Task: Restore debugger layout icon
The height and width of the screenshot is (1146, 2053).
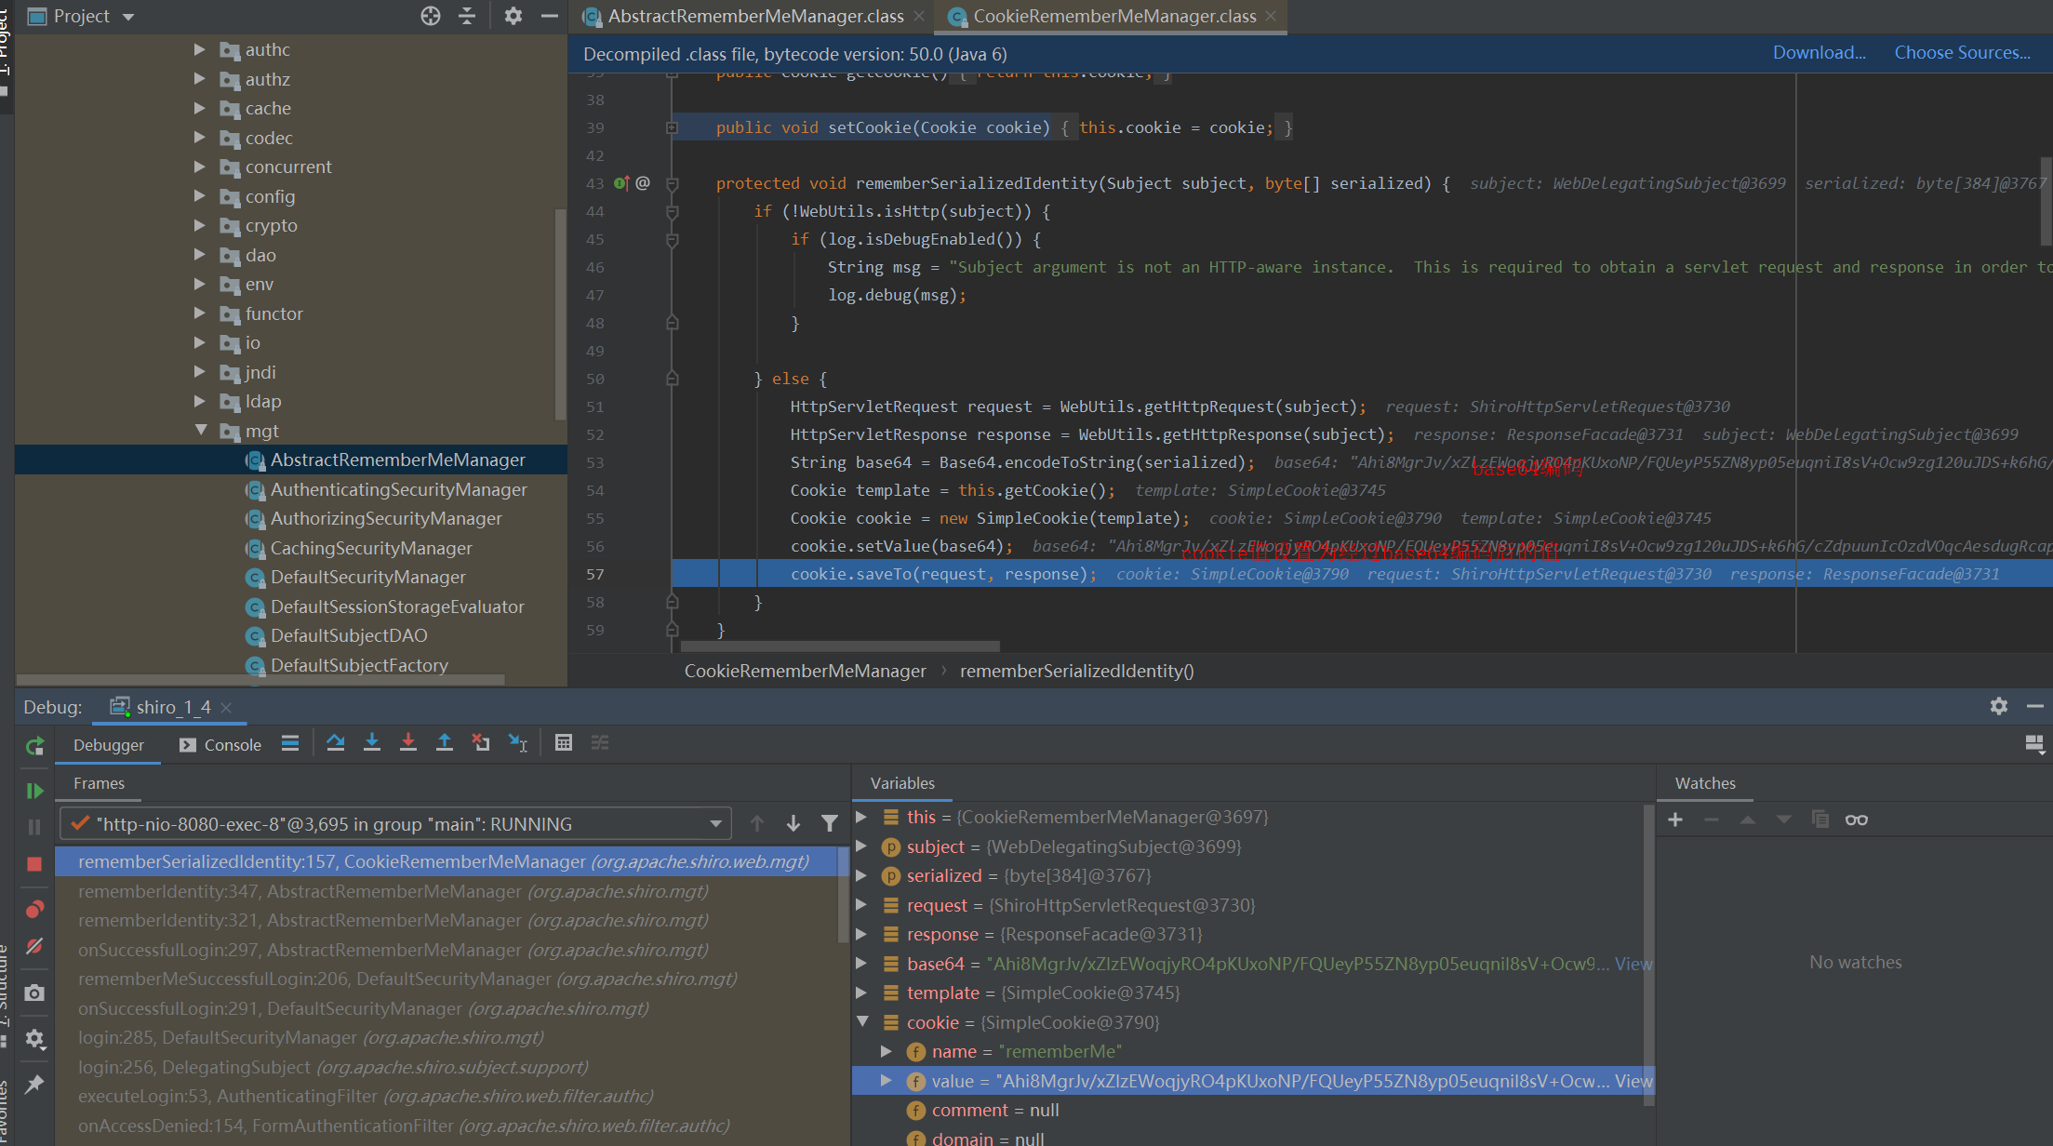Action: pos(2034,744)
